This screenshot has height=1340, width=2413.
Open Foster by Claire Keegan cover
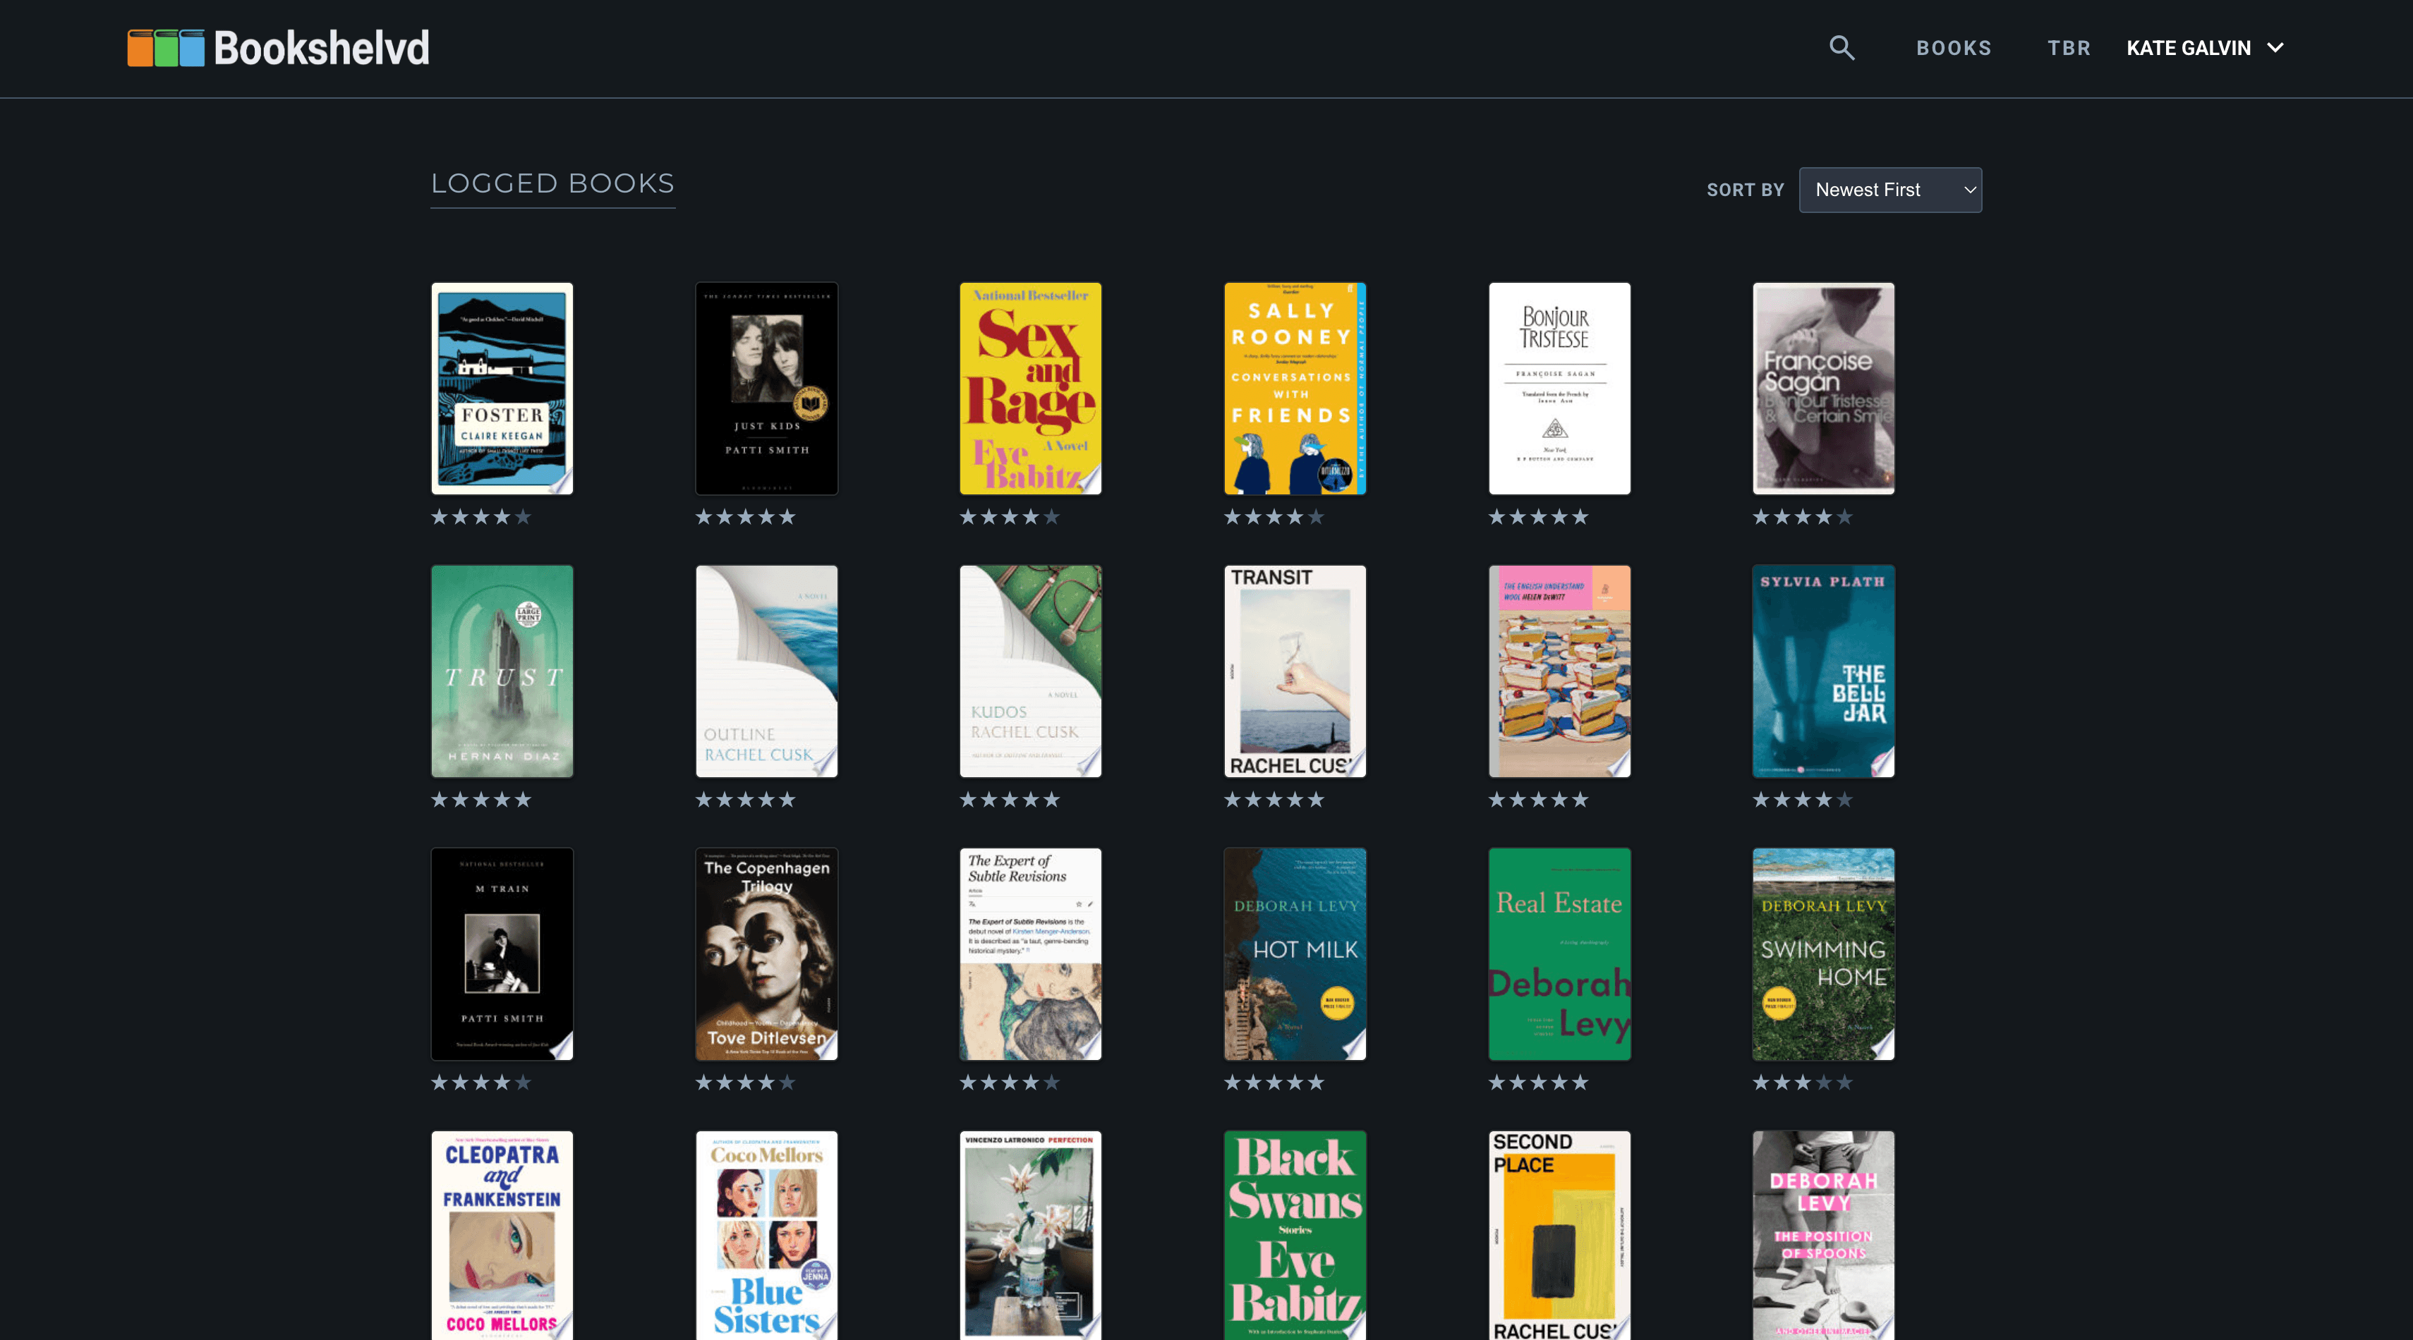tap(502, 389)
